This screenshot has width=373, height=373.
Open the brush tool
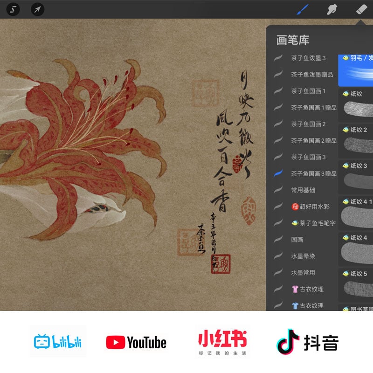click(303, 9)
